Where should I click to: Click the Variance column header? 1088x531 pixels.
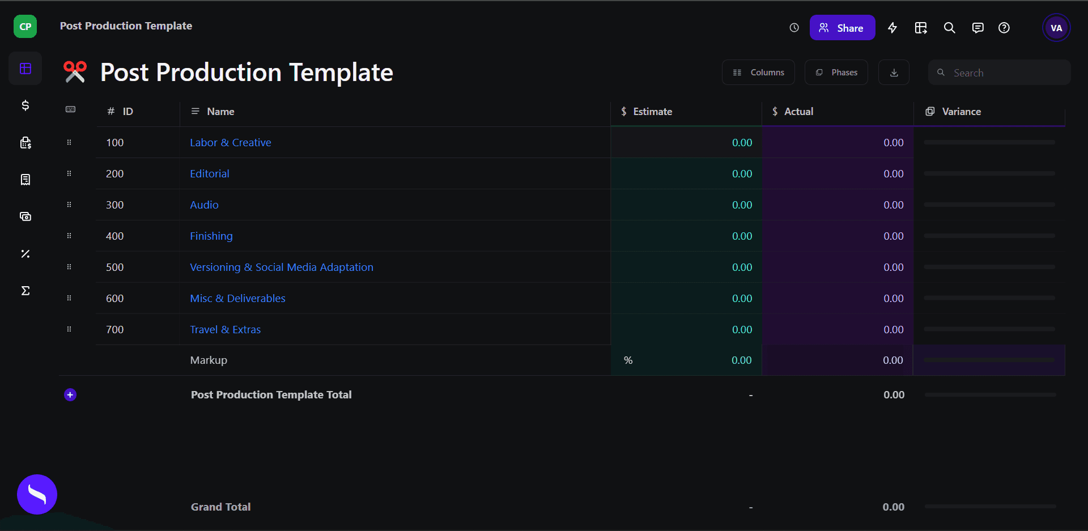(961, 112)
